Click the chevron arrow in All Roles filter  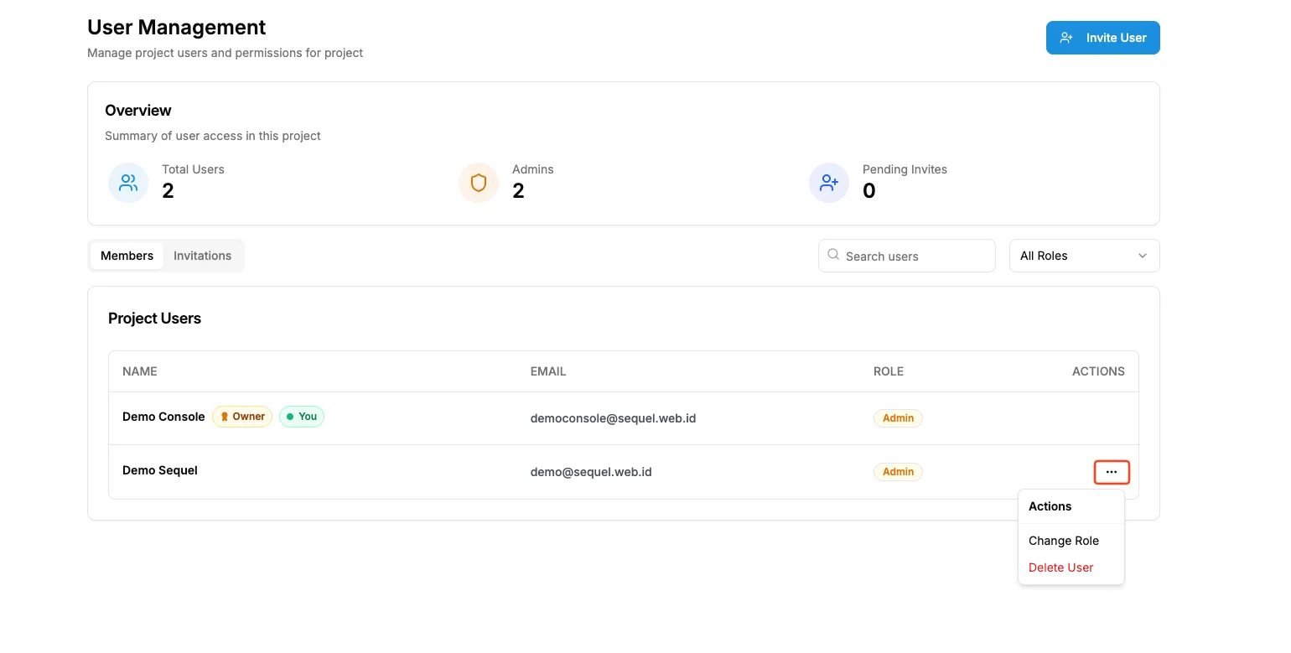1142,256
